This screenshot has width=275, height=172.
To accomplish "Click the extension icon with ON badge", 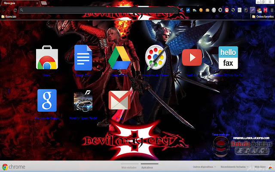I will point(259,10).
